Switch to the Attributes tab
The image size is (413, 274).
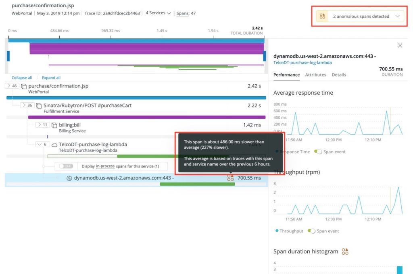pyautogui.click(x=315, y=75)
